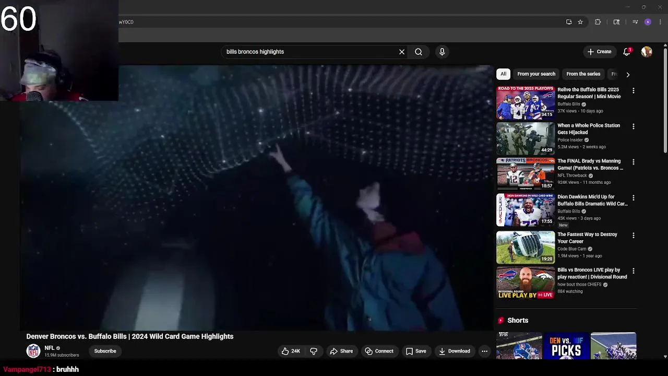This screenshot has width=668, height=376.
Task: Select the From the series chip
Action: tap(583, 74)
